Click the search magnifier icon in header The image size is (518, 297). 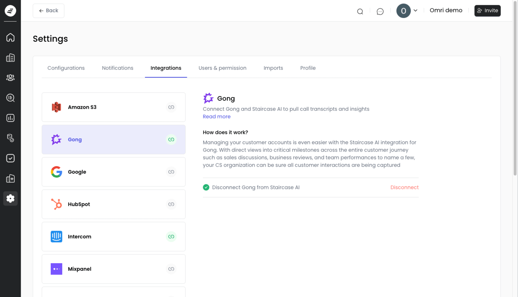pyautogui.click(x=360, y=11)
